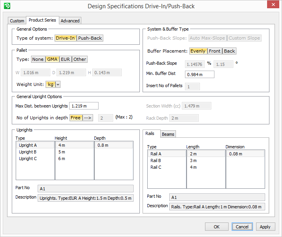Set buffer placement to Front
Screen dimensions: 282x237
click(x=214, y=51)
